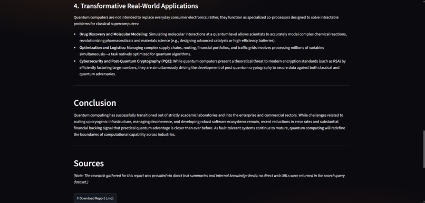
Task: Click text 'the boundaries of computational capability across industries.'
Action: click(124, 135)
